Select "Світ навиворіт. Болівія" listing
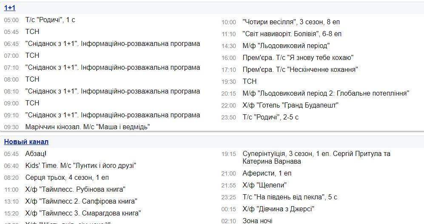This screenshot has width=424, height=224. pos(292,34)
